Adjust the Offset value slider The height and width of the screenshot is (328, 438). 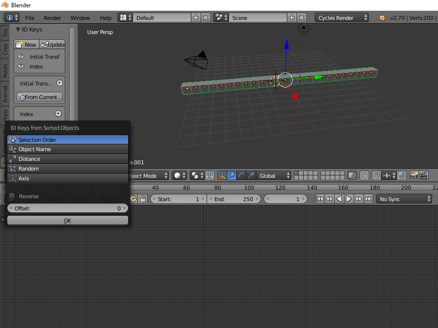[x=67, y=208]
